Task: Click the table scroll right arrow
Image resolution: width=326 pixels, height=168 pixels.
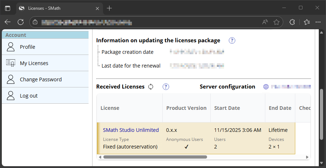Action: 307,157
